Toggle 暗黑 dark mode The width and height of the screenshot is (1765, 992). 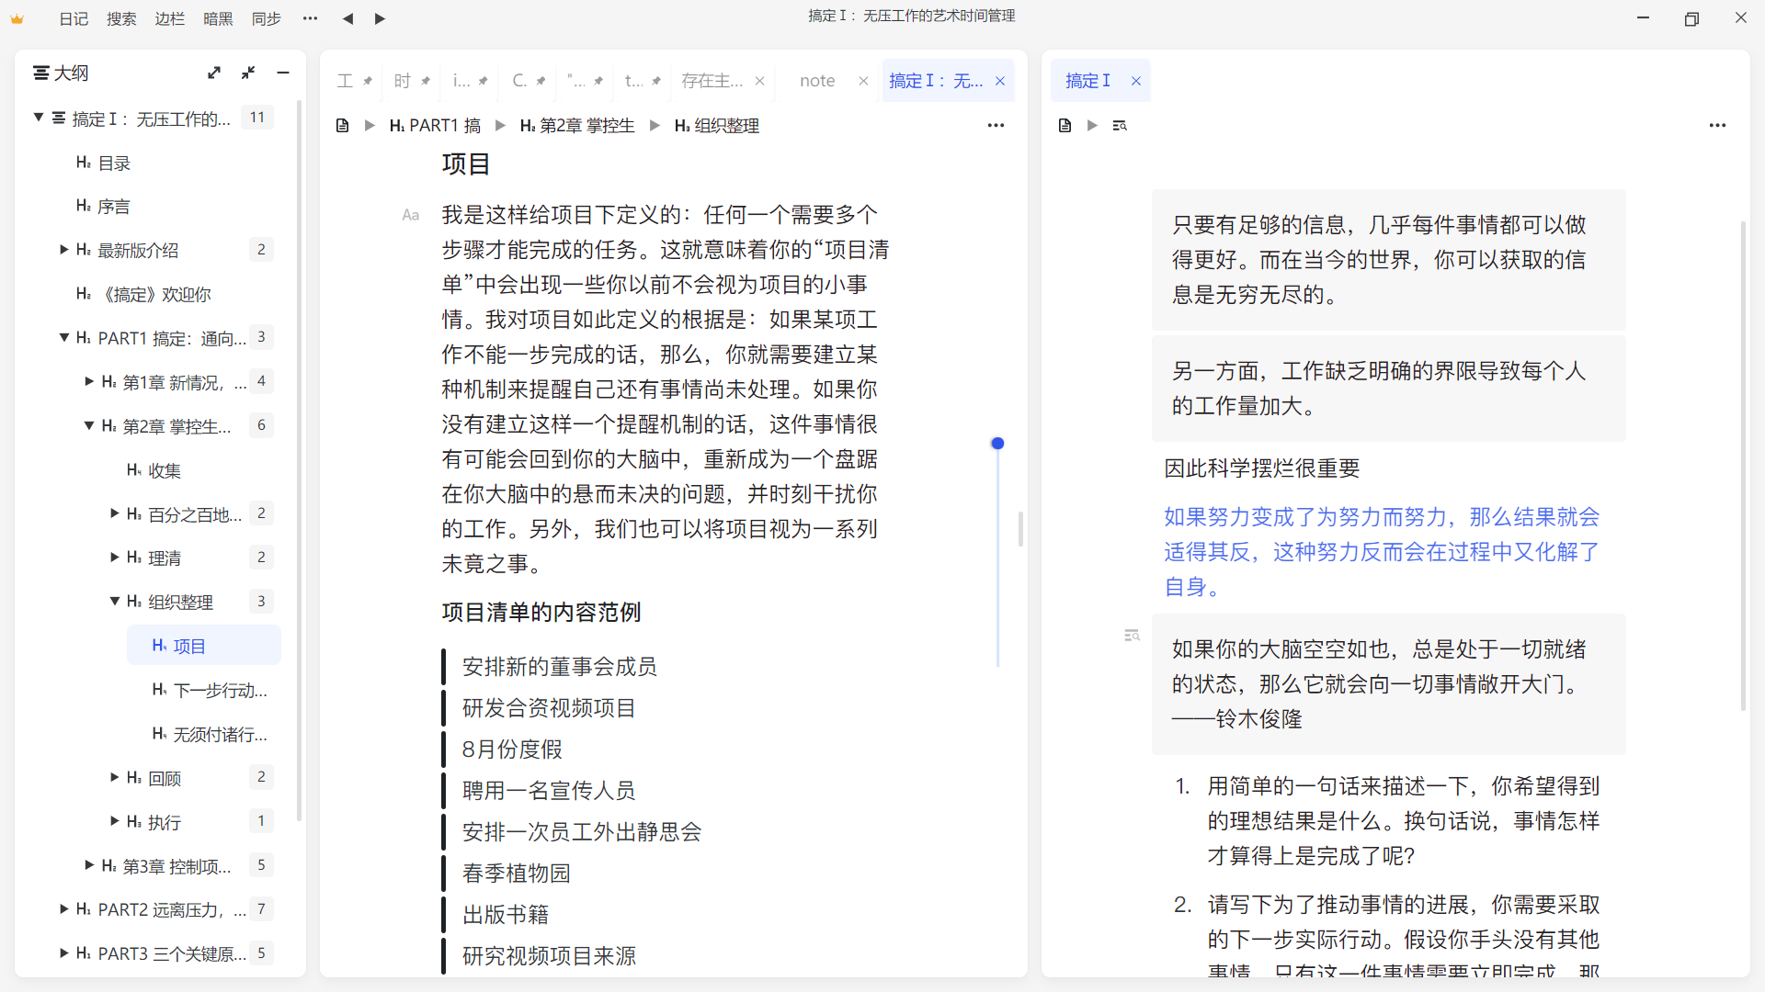click(x=218, y=18)
